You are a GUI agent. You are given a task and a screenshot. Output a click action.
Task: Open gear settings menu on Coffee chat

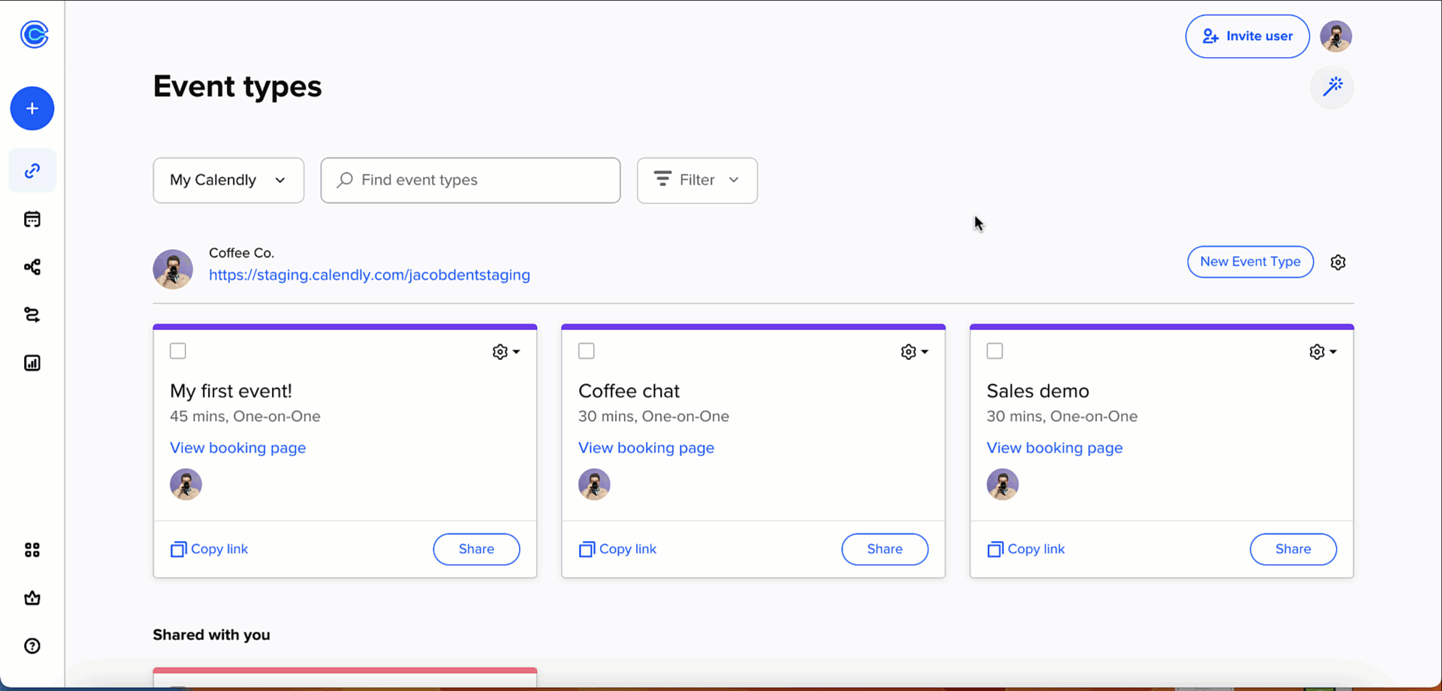tap(914, 352)
